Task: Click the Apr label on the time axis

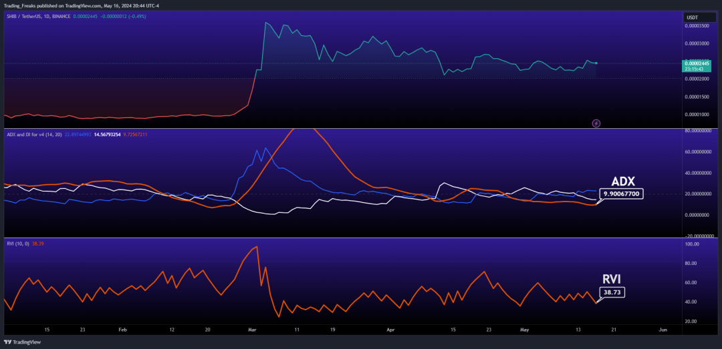Action: (x=390, y=330)
